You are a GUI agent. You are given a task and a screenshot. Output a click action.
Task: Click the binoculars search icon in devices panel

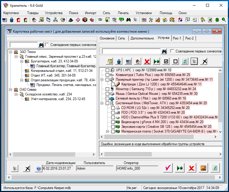[x=164, y=51]
